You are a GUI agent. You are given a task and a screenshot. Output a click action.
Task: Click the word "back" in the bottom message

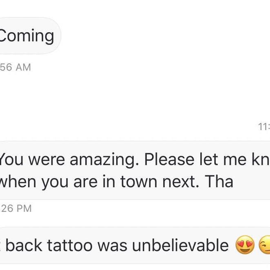[x=24, y=246]
